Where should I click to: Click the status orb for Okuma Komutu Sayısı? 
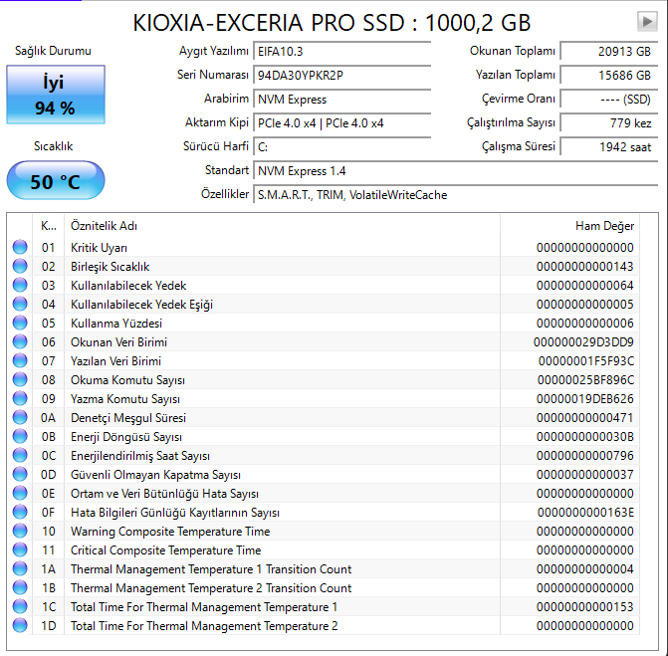(20, 379)
